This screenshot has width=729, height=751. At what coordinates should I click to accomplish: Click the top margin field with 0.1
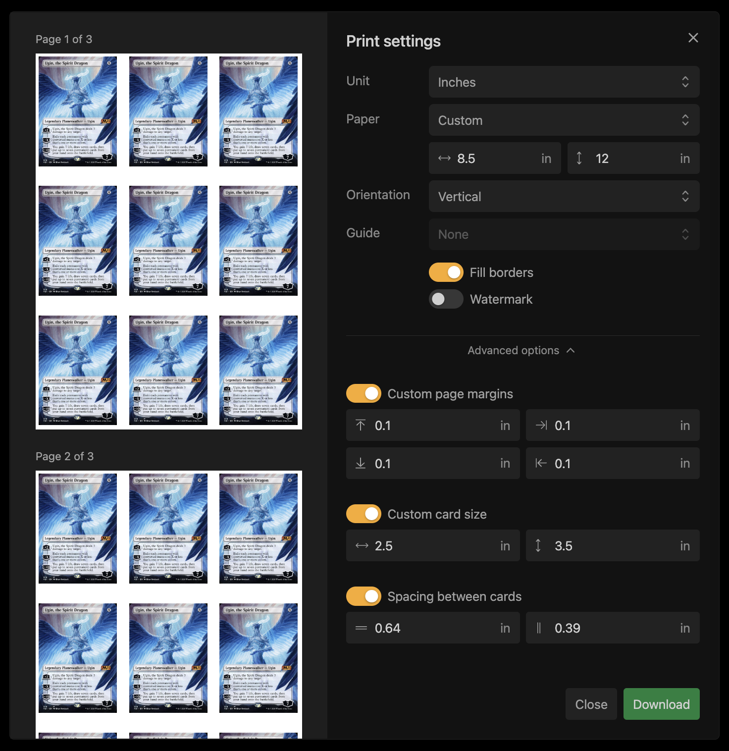tap(433, 425)
